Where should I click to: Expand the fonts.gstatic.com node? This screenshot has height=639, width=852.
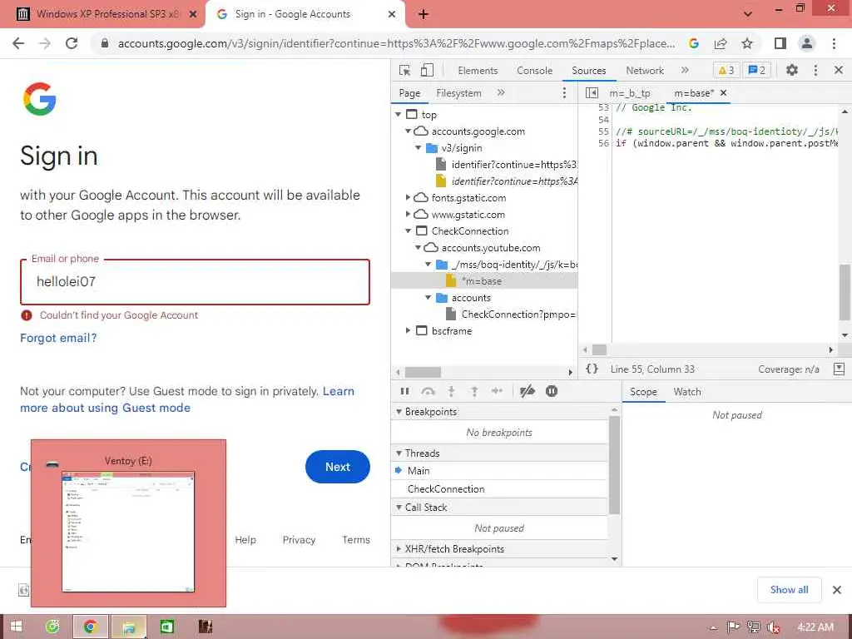408,198
